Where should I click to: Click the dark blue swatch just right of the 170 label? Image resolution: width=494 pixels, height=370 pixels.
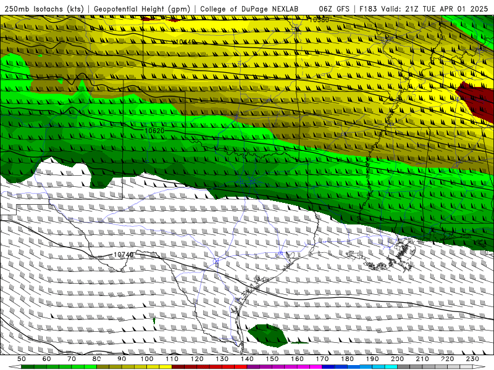coord(329,367)
